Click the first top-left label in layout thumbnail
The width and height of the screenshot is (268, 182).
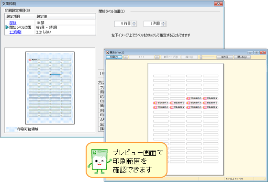pyautogui.click(x=33, y=60)
